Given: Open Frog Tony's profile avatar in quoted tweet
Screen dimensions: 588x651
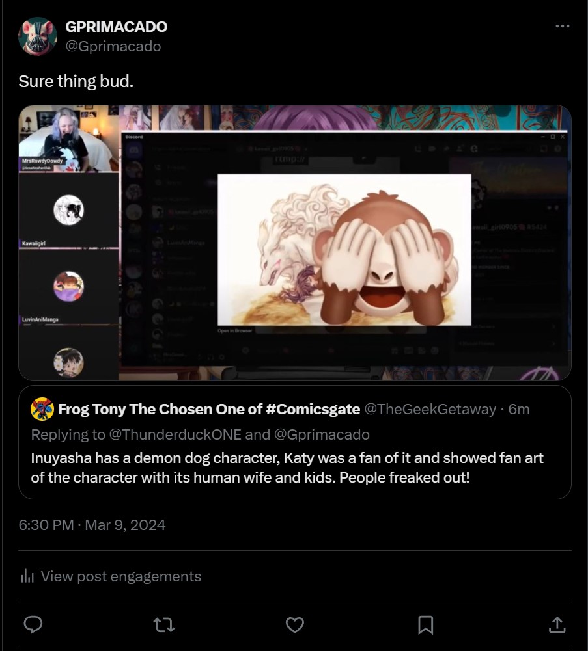Looking at the screenshot, I should pos(42,409).
